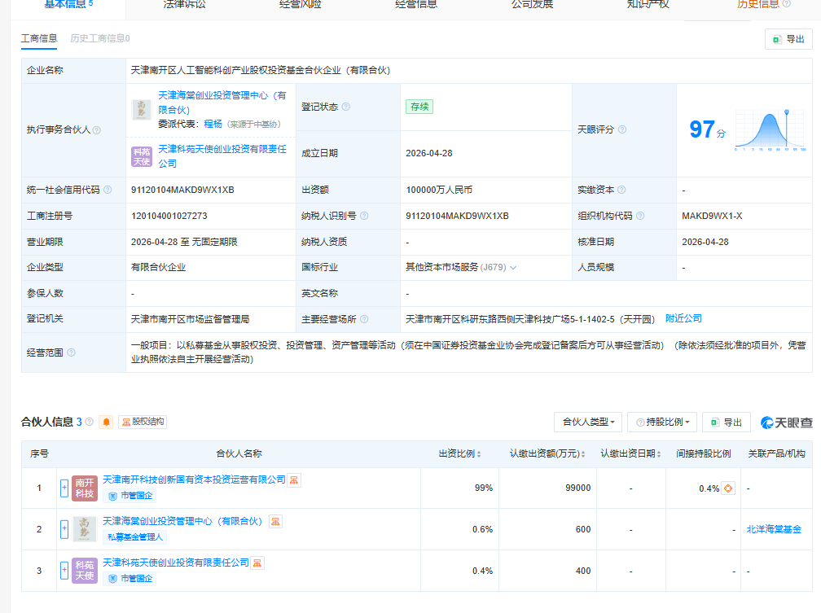Screen dimensions: 821x613
Task: Open 天津海棠创业投资管理中心 executive partner link
Action: pyautogui.click(x=222, y=103)
